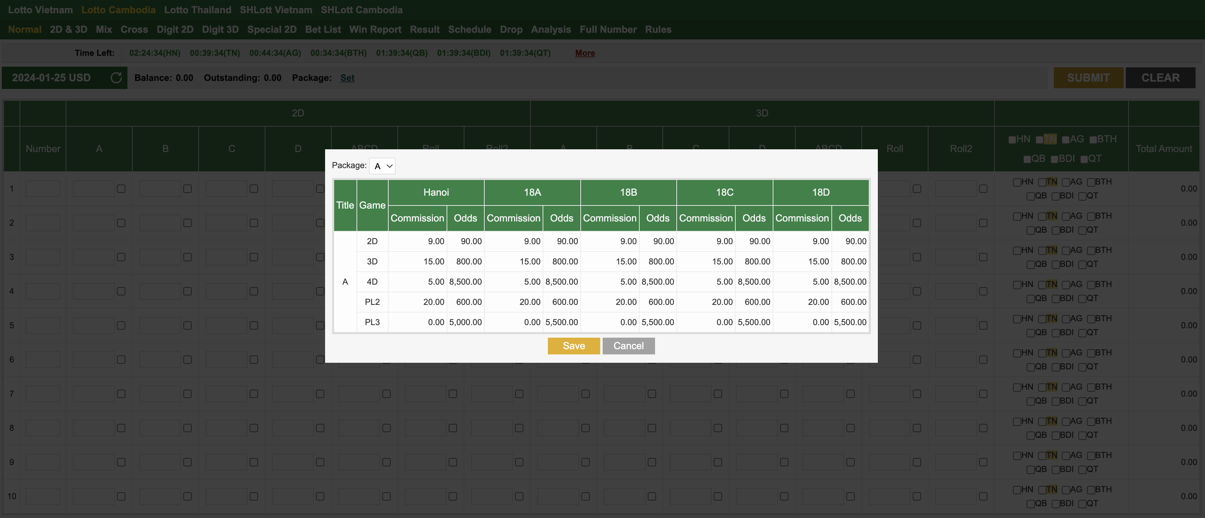Go to Full Number page
The width and height of the screenshot is (1205, 518).
(x=608, y=29)
